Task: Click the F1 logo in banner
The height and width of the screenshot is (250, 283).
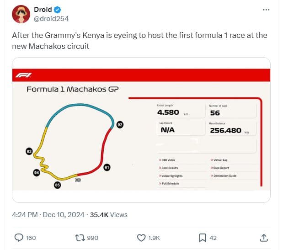Action: click(24, 75)
